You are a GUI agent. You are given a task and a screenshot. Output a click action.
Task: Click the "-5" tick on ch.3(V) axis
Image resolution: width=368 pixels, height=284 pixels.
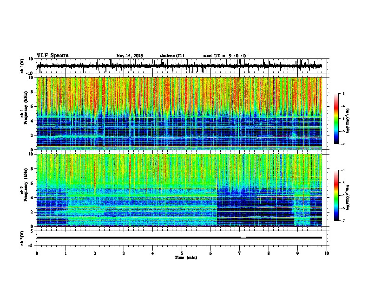coord(31,245)
